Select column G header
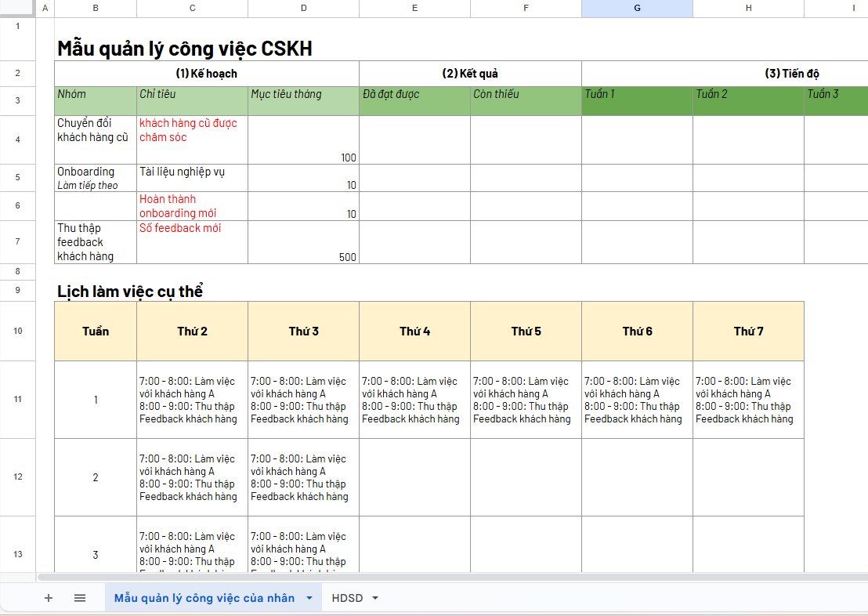868x616 pixels. coord(637,8)
